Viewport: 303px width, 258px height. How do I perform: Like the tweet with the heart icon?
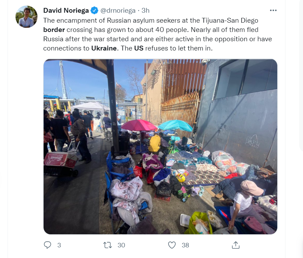click(172, 245)
